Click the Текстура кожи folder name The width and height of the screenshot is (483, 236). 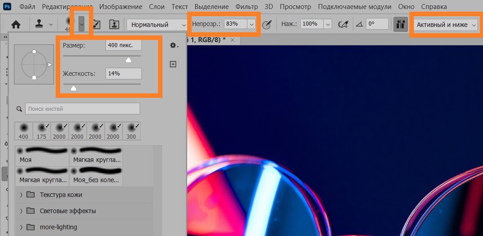coord(61,195)
